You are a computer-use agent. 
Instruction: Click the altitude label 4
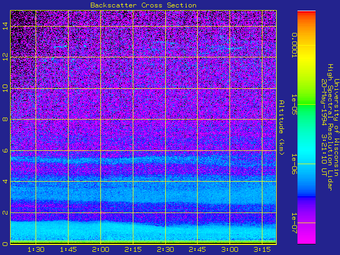(5, 181)
